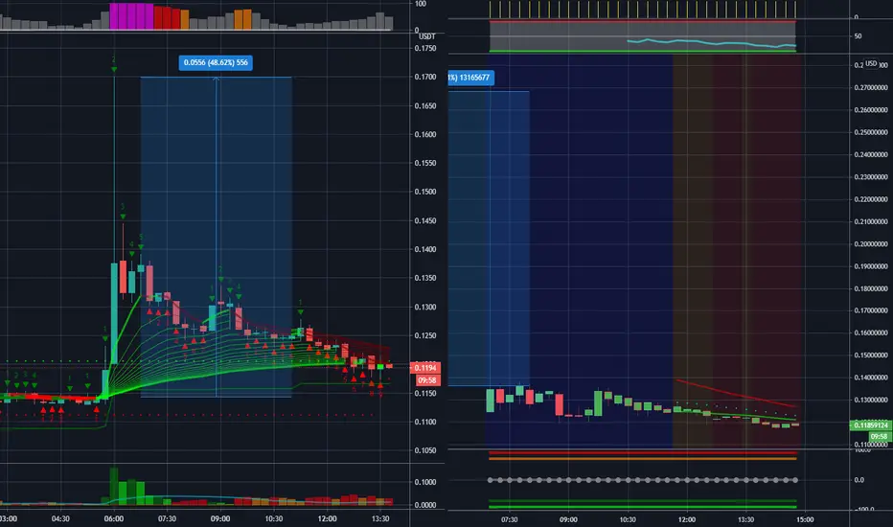Click the 50 level label on oscillator pane

pos(858,35)
